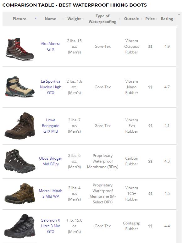Sort table by the Name column
Image resolution: width=182 pixels, height=243 pixels.
click(x=51, y=19)
